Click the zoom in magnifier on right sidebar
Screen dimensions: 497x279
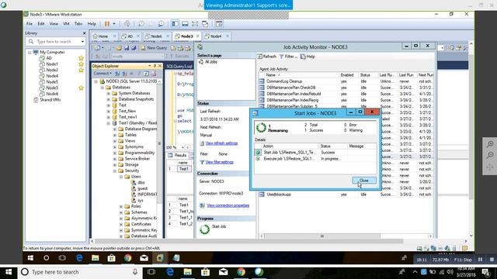490,144
